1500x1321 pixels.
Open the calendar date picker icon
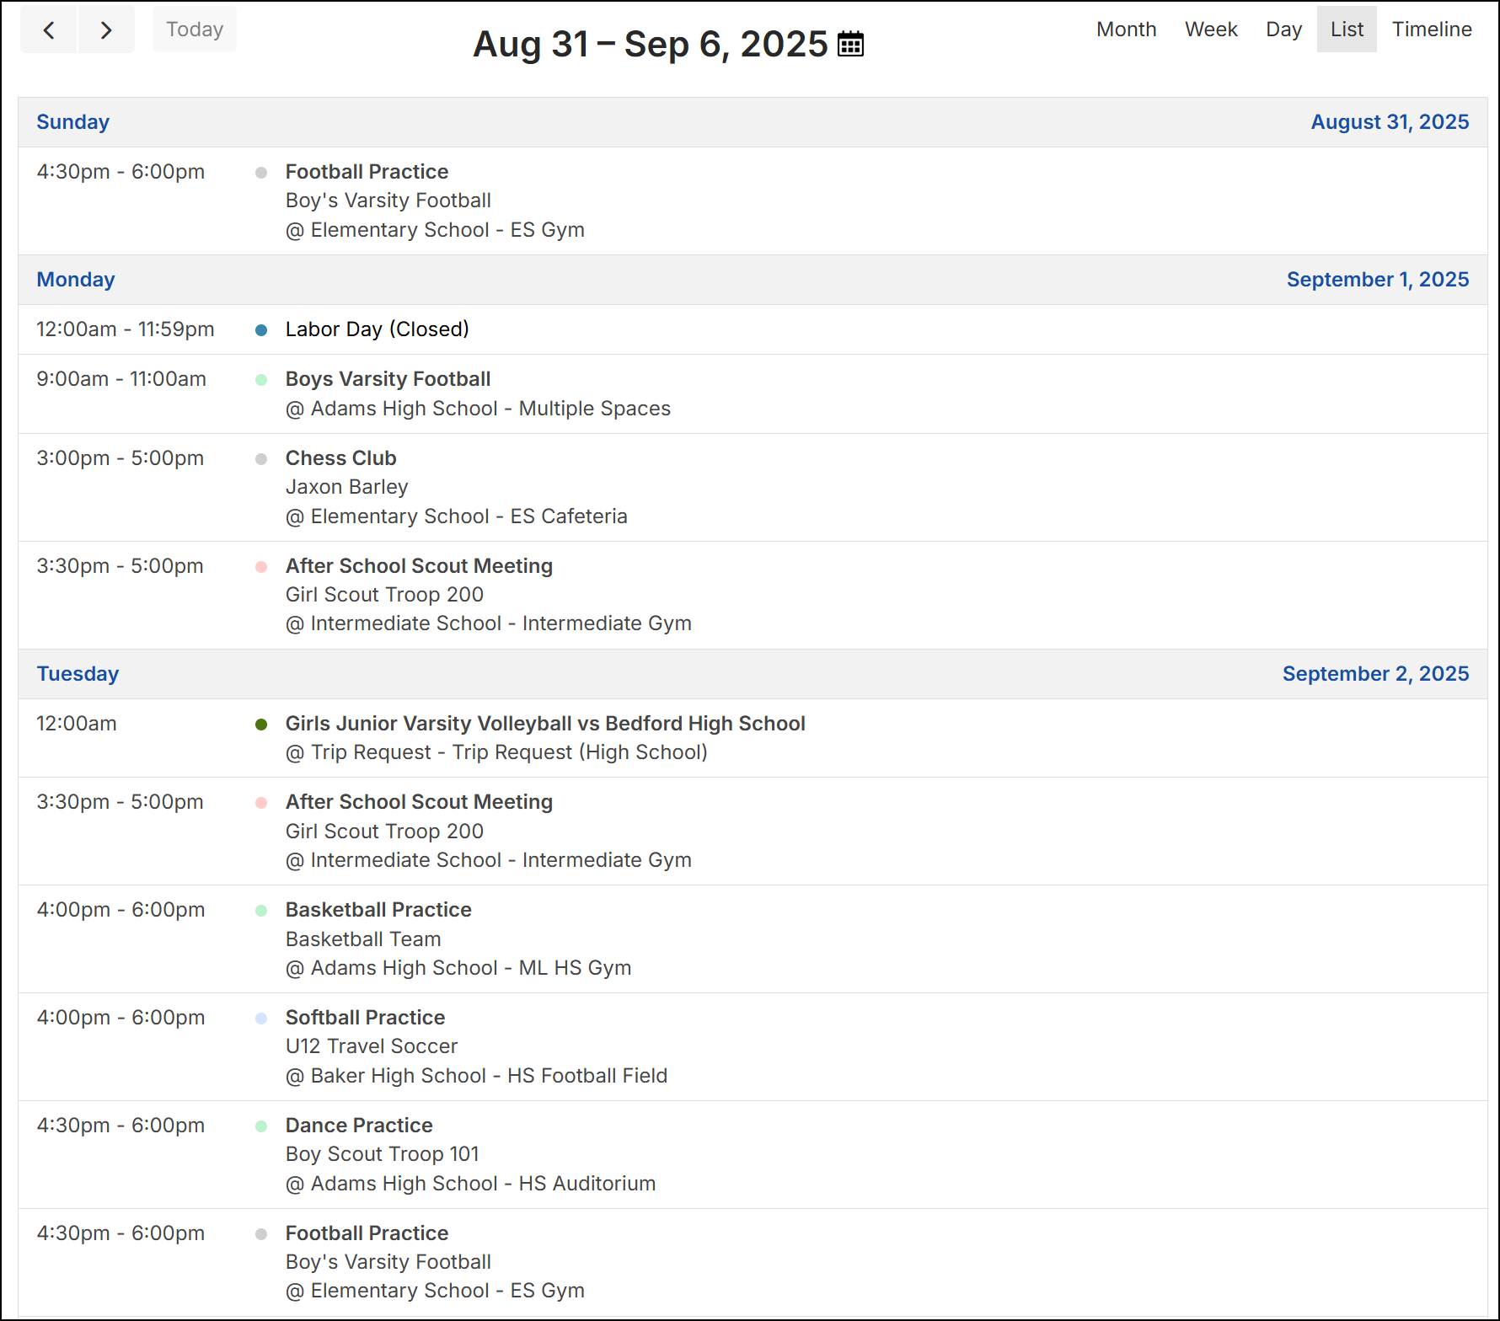point(850,44)
